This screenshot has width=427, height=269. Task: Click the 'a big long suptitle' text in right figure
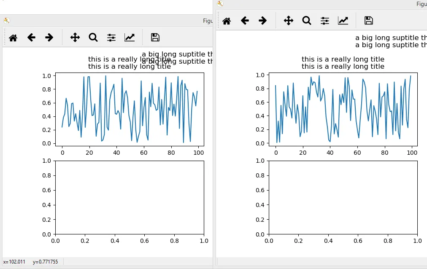(x=391, y=41)
